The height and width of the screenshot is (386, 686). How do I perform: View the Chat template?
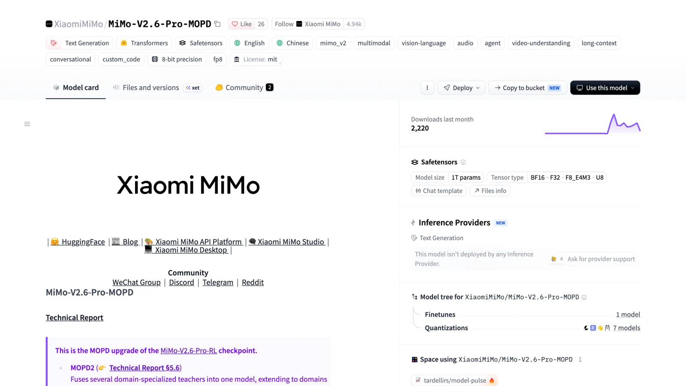click(439, 191)
